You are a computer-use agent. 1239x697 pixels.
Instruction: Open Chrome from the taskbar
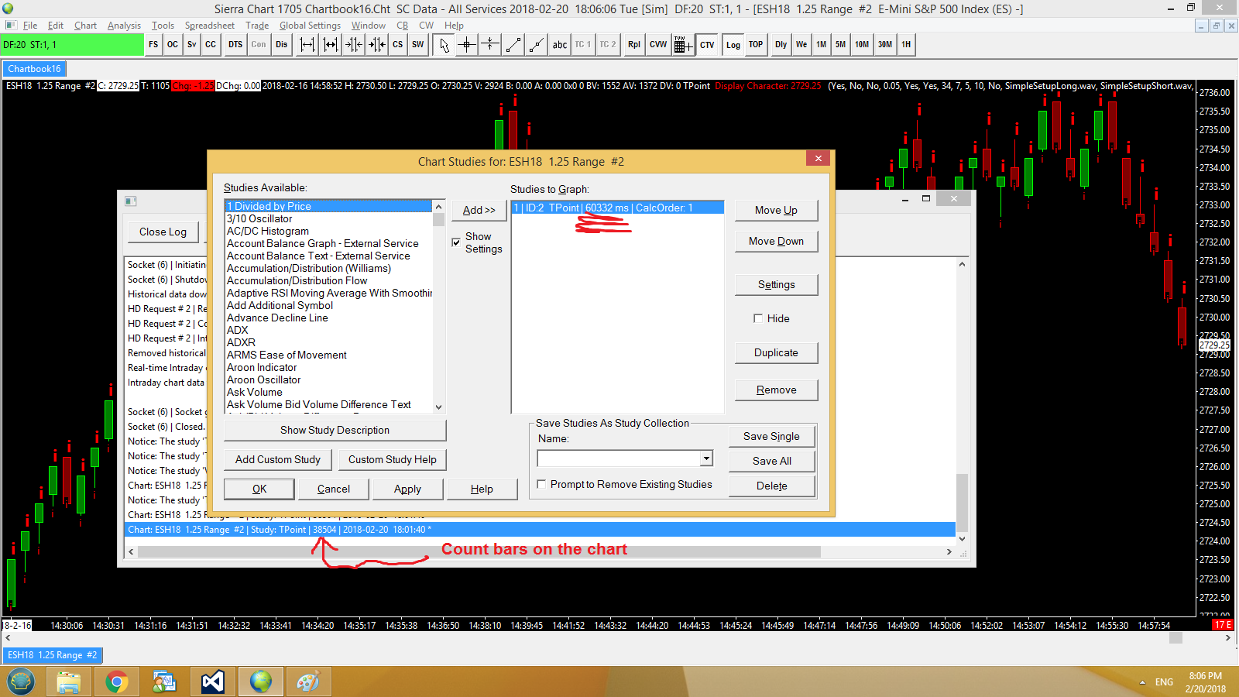point(117,682)
